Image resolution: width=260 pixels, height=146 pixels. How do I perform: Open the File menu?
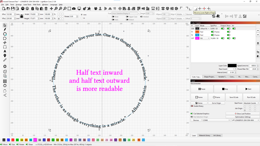click(x=3, y=5)
